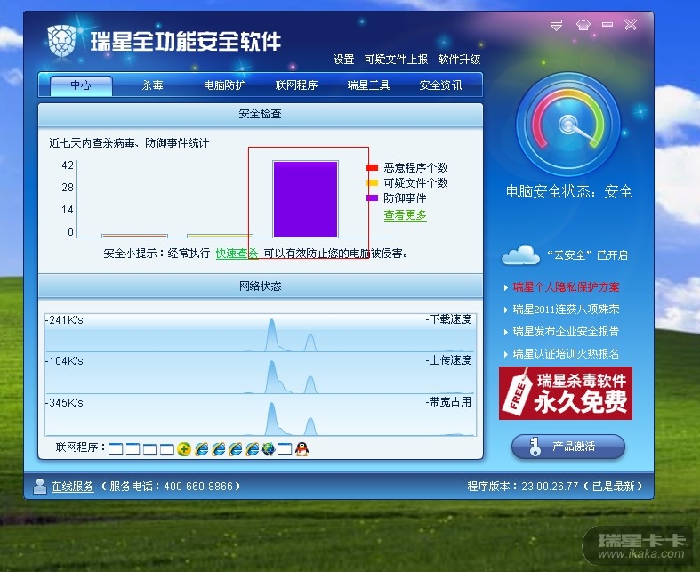Click the 上传速度 label
The image size is (700, 572).
click(x=448, y=360)
